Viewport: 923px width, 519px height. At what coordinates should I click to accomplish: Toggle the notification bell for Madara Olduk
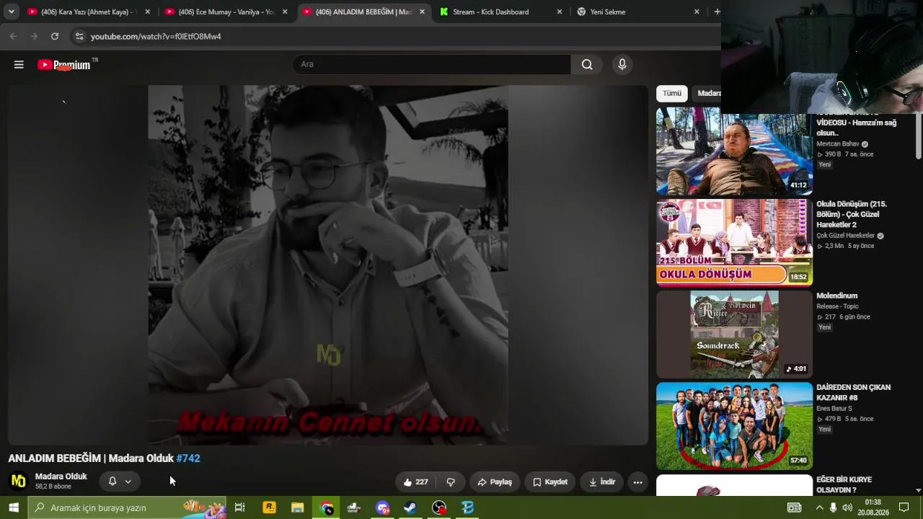pos(112,482)
